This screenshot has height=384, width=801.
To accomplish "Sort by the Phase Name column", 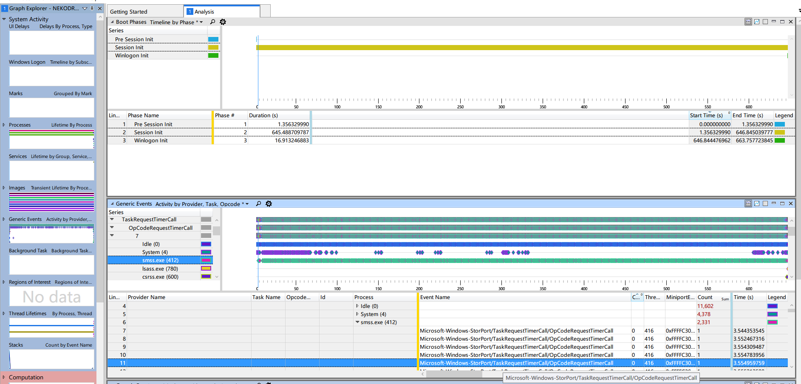I will click(x=169, y=115).
